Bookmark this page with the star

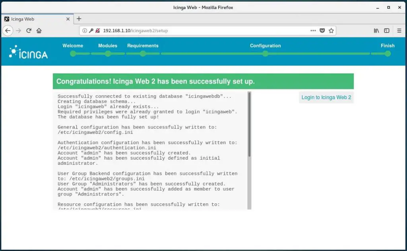331,31
